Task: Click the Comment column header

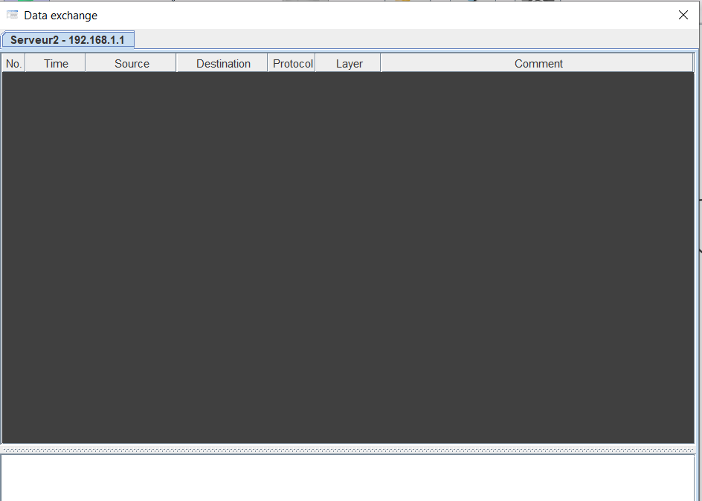Action: pyautogui.click(x=538, y=64)
